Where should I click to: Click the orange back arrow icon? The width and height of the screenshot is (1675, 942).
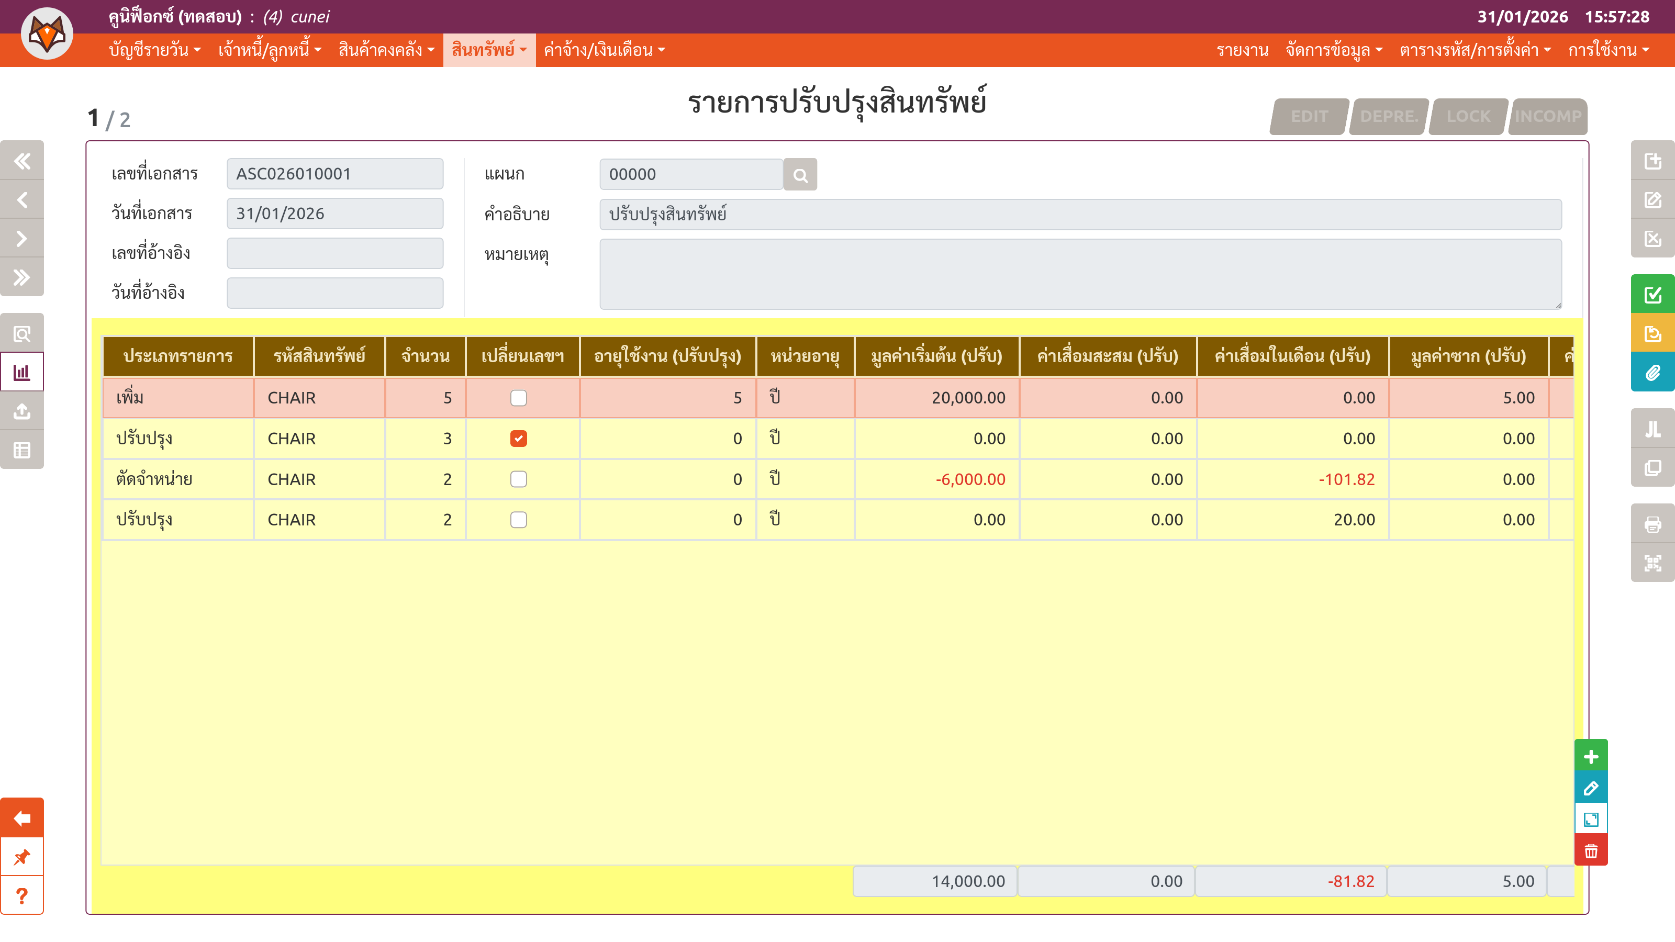point(22,818)
